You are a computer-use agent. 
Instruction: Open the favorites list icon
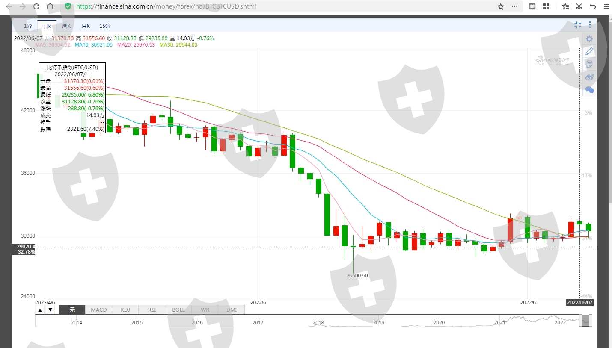pyautogui.click(x=565, y=6)
